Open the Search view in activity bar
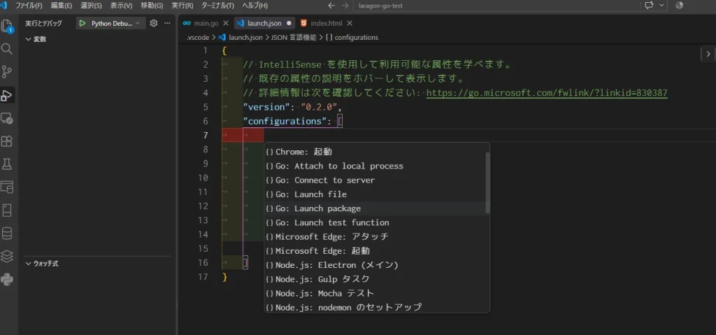Viewport: 716px width, 335px height. pos(7,49)
